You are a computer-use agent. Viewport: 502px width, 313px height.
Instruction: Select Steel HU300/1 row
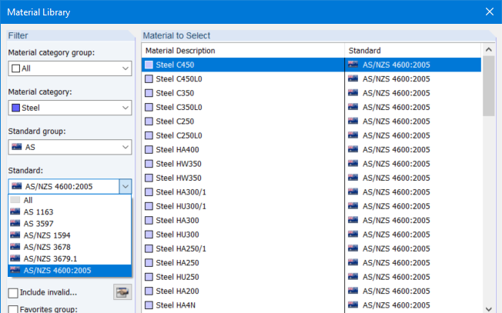(x=311, y=206)
